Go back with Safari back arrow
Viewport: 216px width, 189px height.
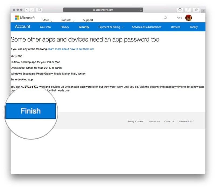tap(27, 10)
